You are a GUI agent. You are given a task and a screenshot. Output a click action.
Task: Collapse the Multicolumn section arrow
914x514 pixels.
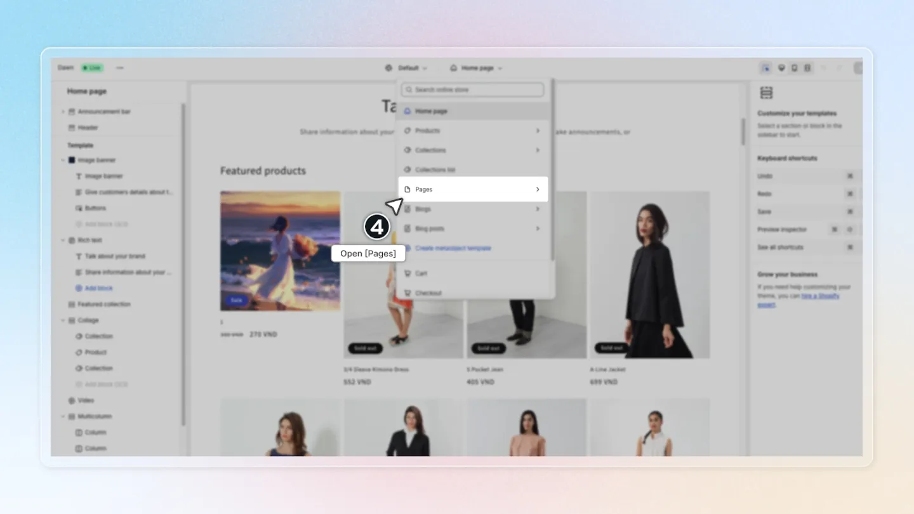click(63, 416)
